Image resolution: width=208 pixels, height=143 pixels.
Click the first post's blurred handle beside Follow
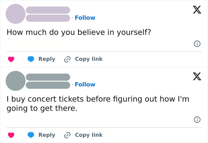pyautogui.click(x=48, y=18)
